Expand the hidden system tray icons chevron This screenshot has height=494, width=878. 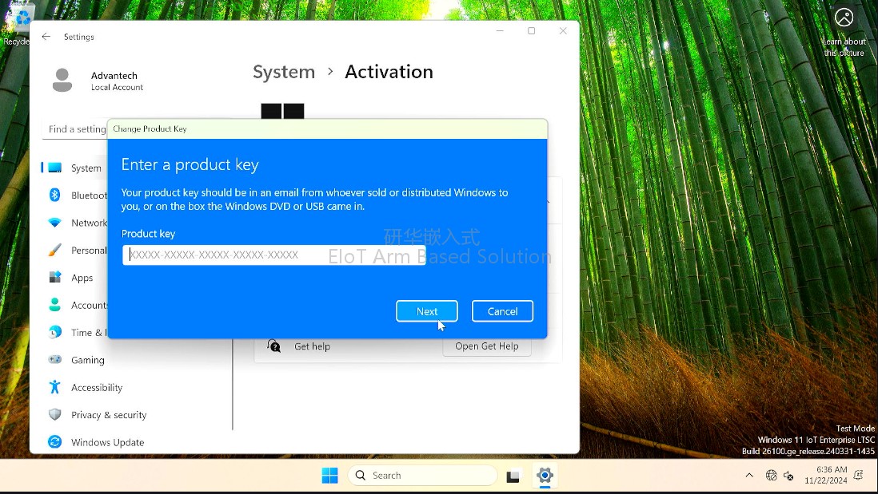point(749,476)
